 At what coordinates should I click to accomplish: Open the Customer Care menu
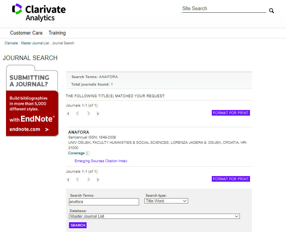coord(26,33)
